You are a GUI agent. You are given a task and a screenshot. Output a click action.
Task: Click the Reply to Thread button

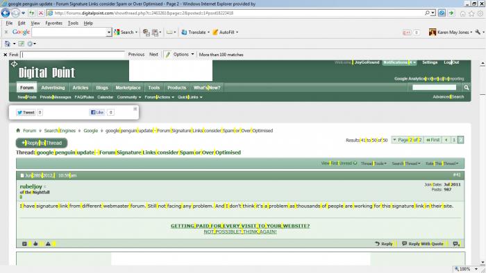pos(42,143)
